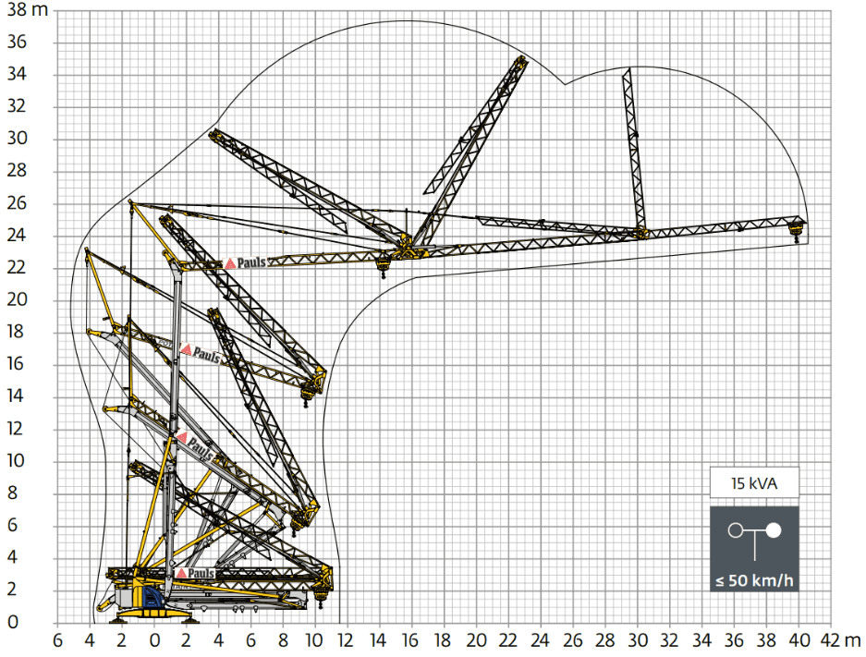Click the "15 kVA" power rating box

(754, 483)
